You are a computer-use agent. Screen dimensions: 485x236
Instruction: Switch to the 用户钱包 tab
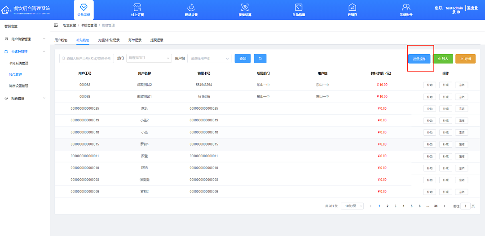click(61, 40)
